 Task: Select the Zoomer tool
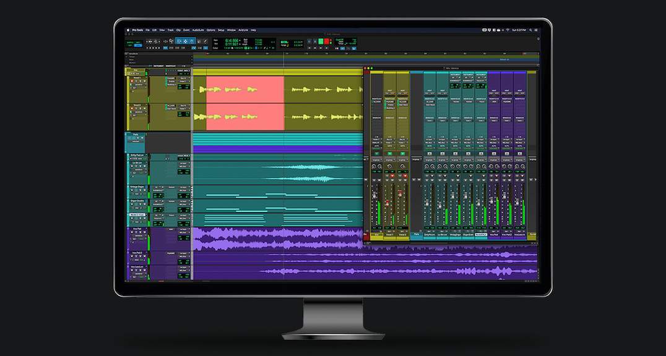pyautogui.click(x=171, y=41)
